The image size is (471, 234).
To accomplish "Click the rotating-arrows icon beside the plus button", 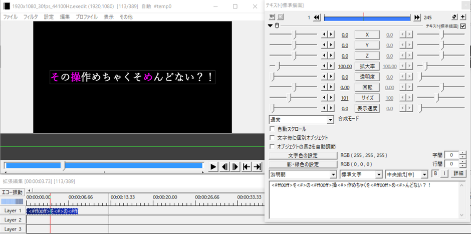I will tap(454, 17).
